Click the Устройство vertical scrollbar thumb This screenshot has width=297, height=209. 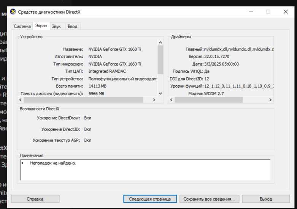tap(160, 60)
